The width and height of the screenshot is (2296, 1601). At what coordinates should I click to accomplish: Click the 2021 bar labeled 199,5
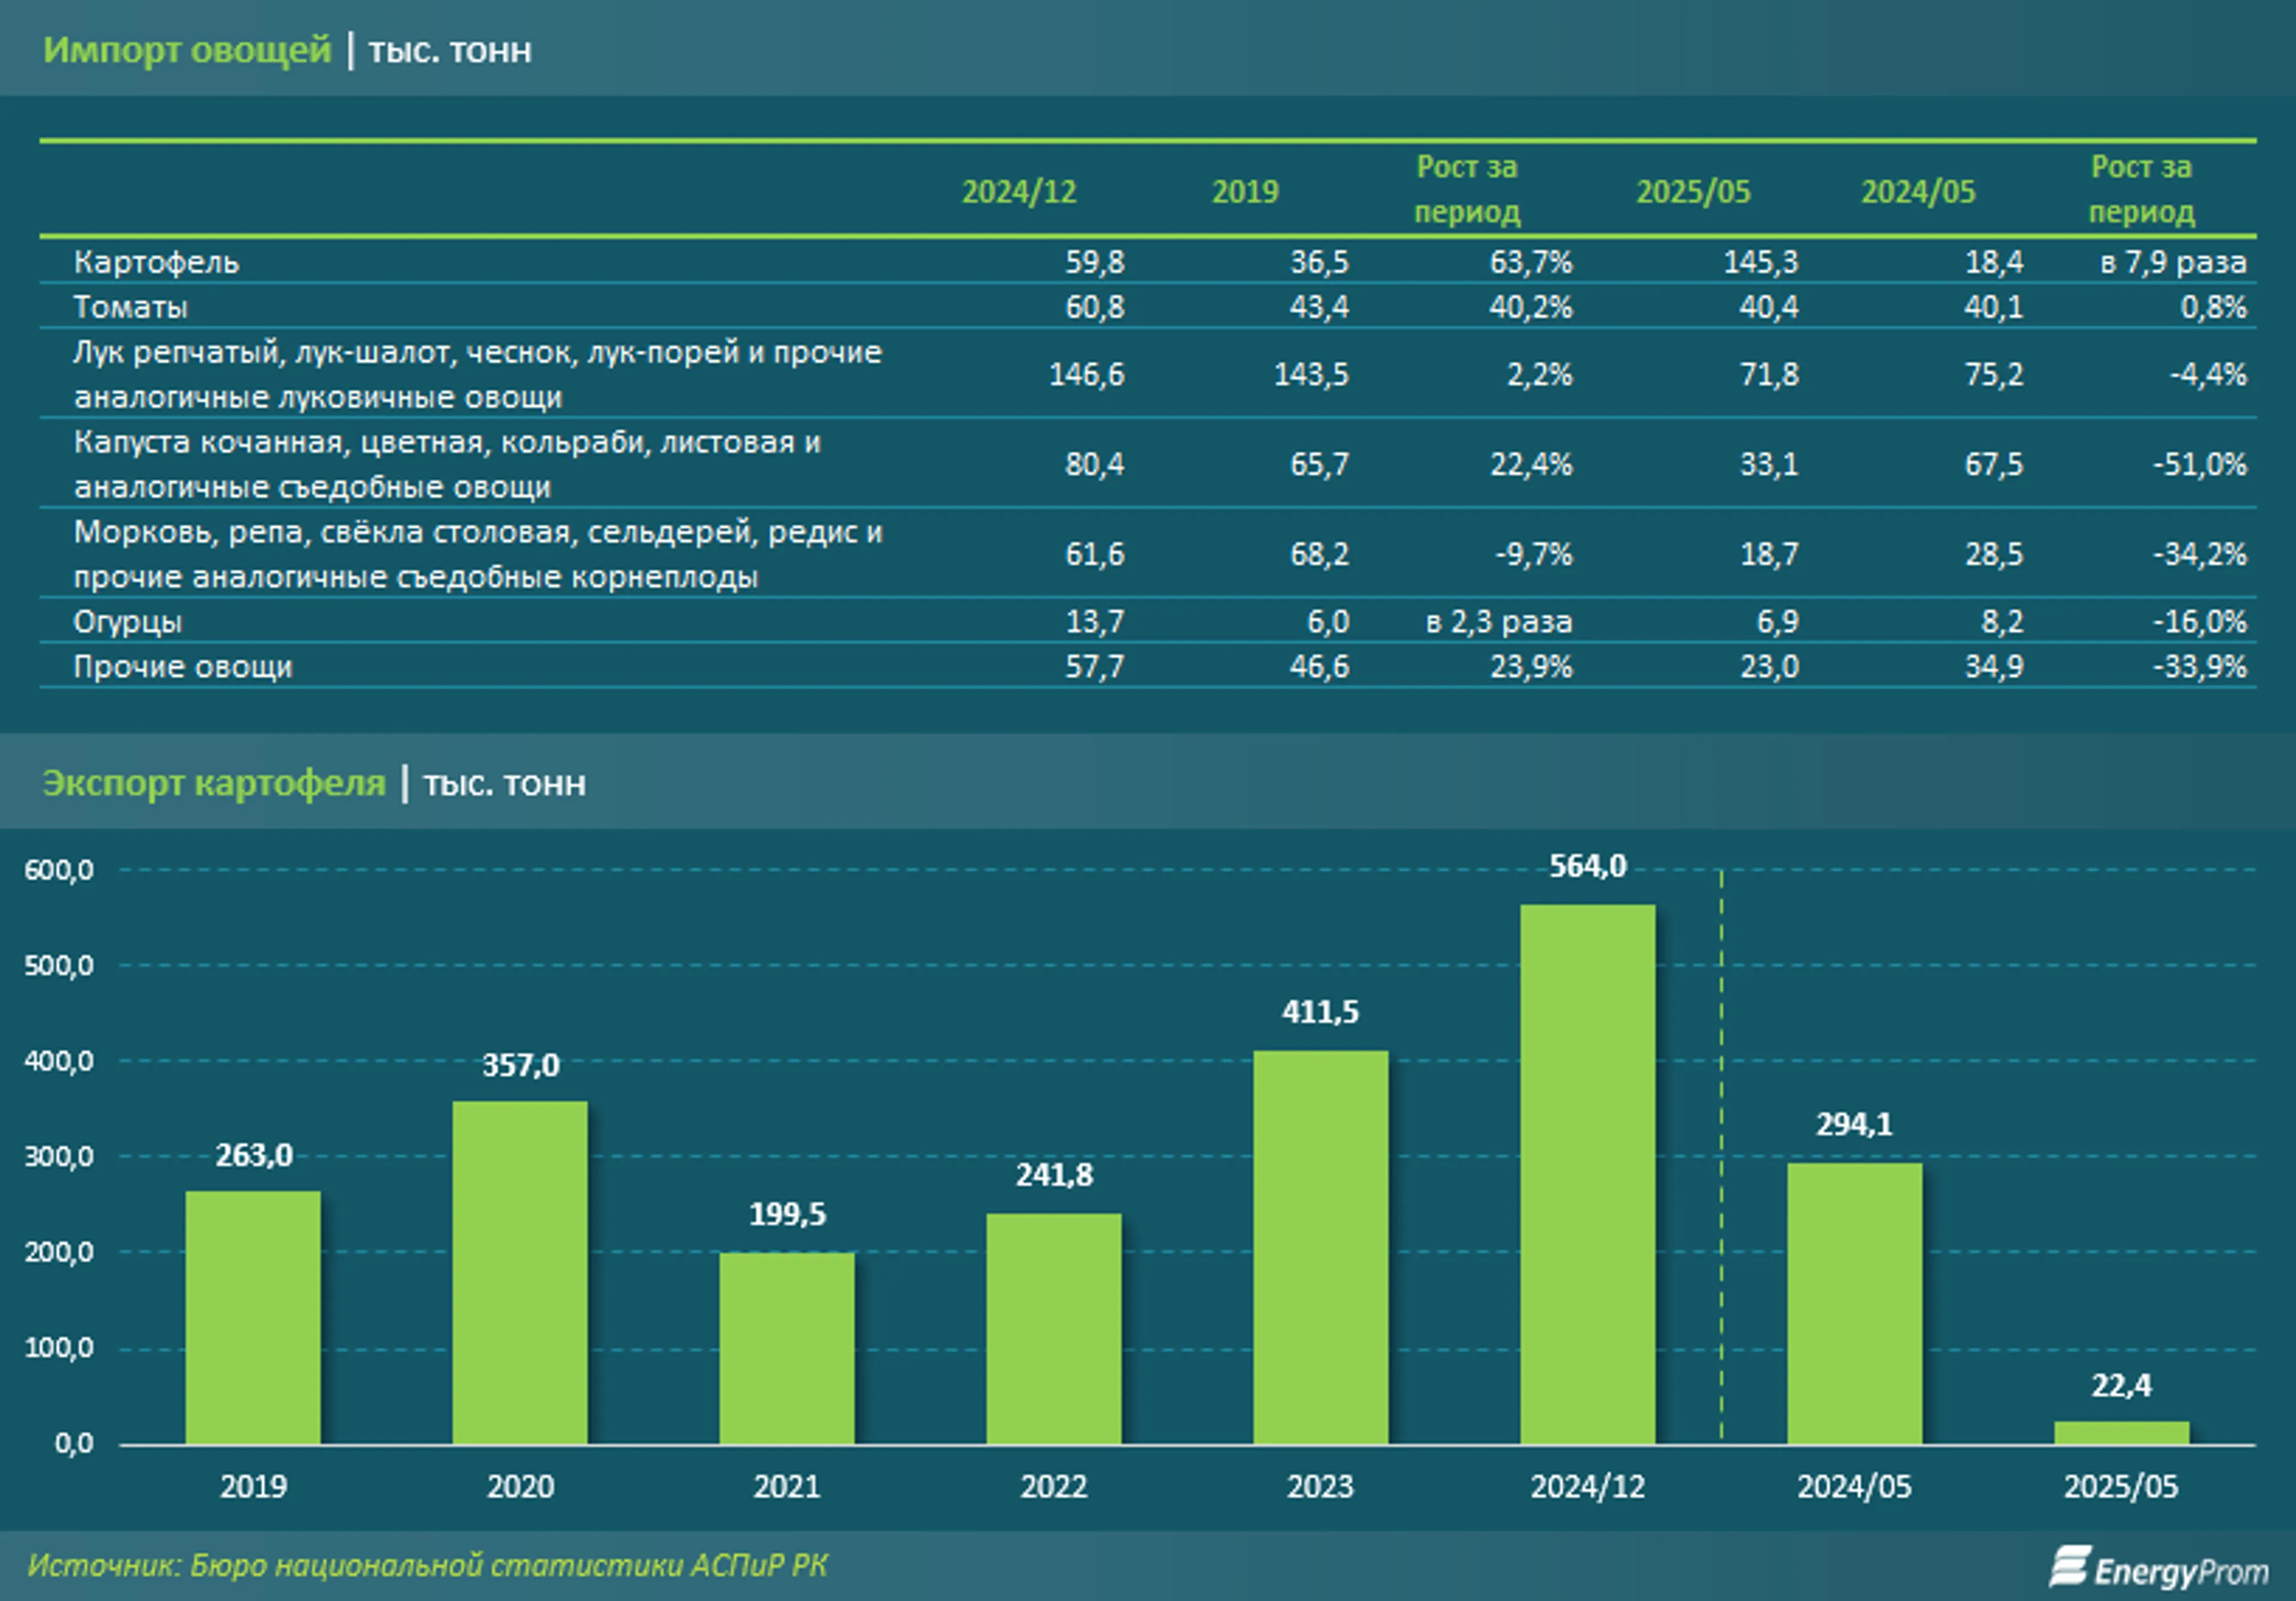[787, 1348]
